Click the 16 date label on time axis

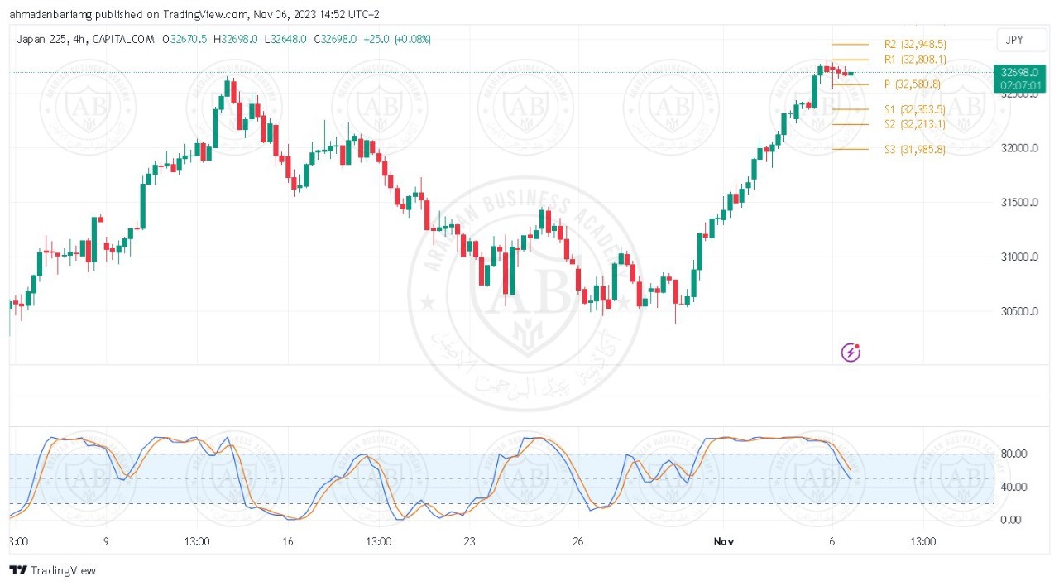(x=288, y=541)
